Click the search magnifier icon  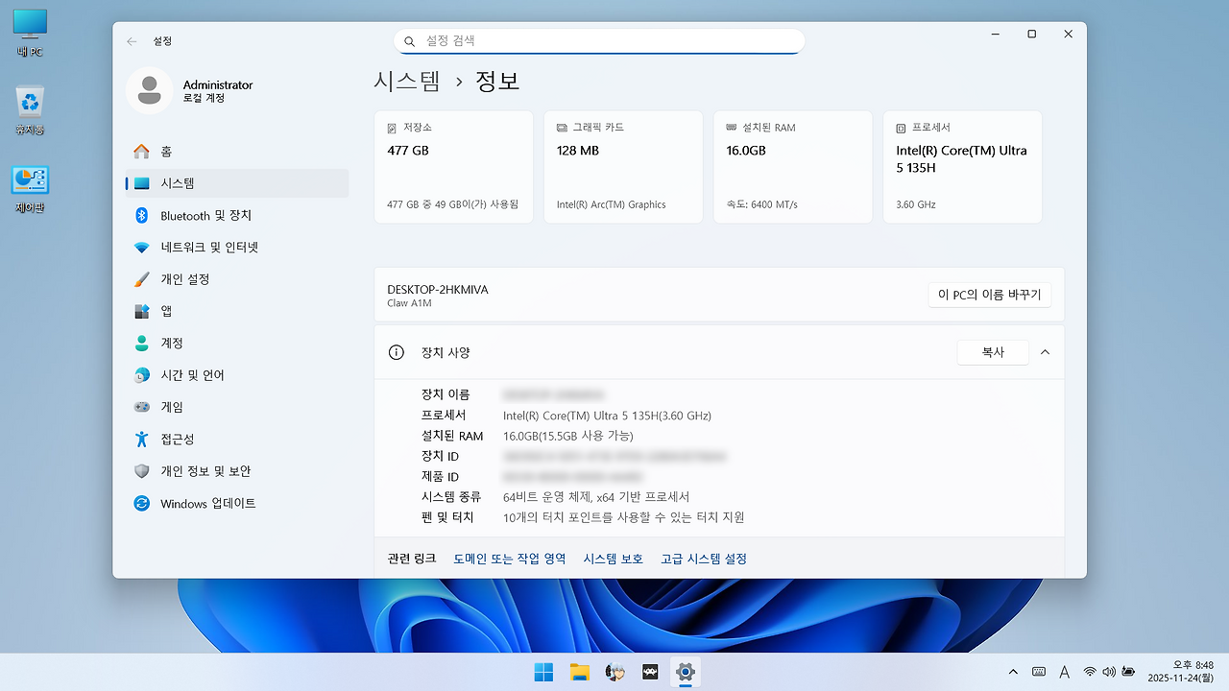[x=409, y=41]
